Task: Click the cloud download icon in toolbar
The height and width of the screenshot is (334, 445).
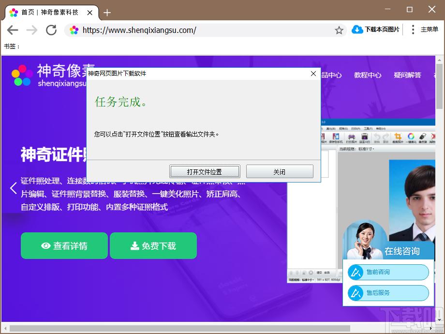Action: pyautogui.click(x=357, y=29)
